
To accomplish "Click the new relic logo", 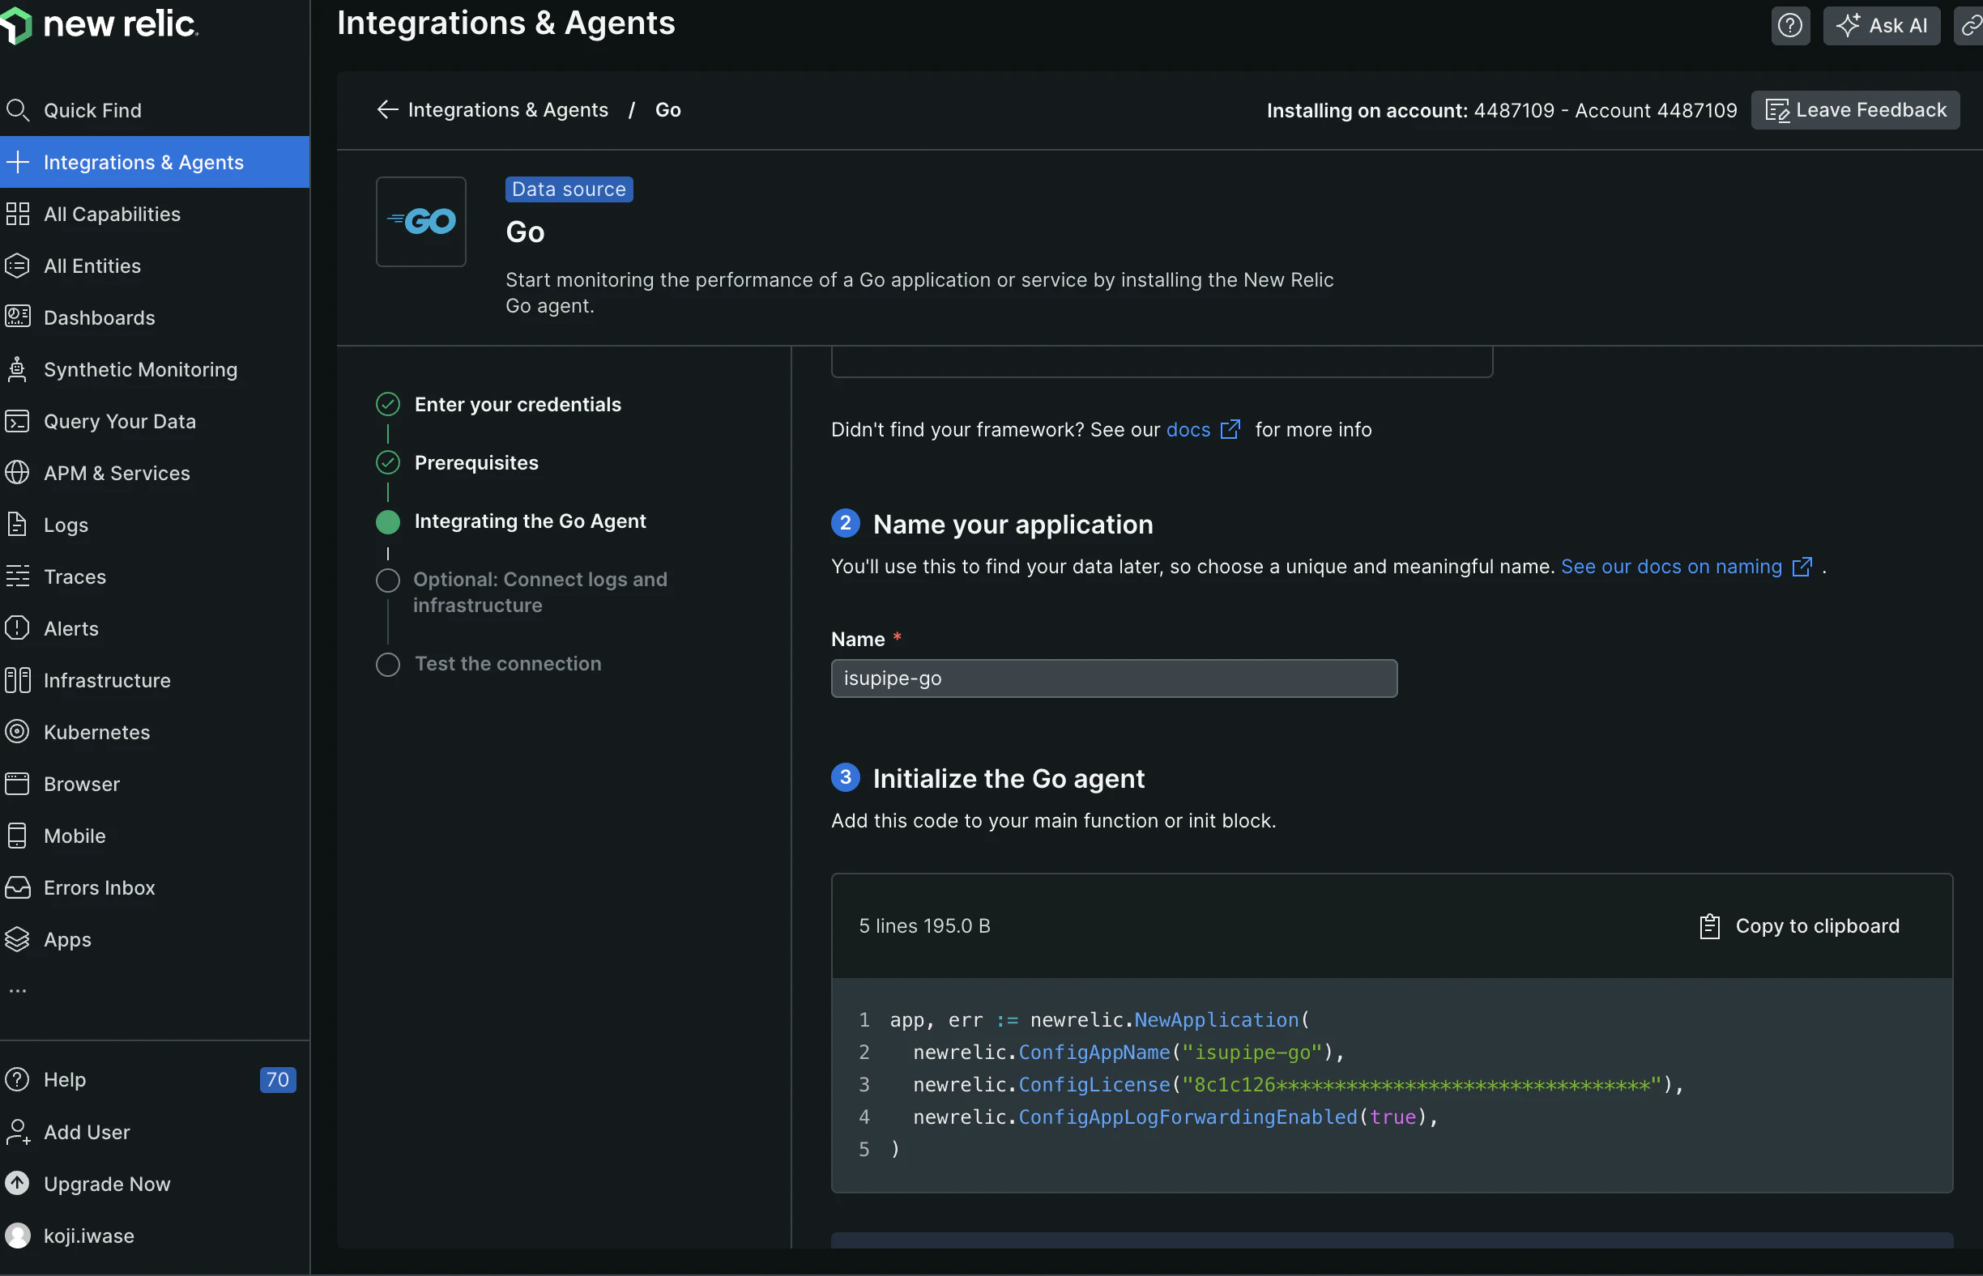I will pyautogui.click(x=100, y=25).
